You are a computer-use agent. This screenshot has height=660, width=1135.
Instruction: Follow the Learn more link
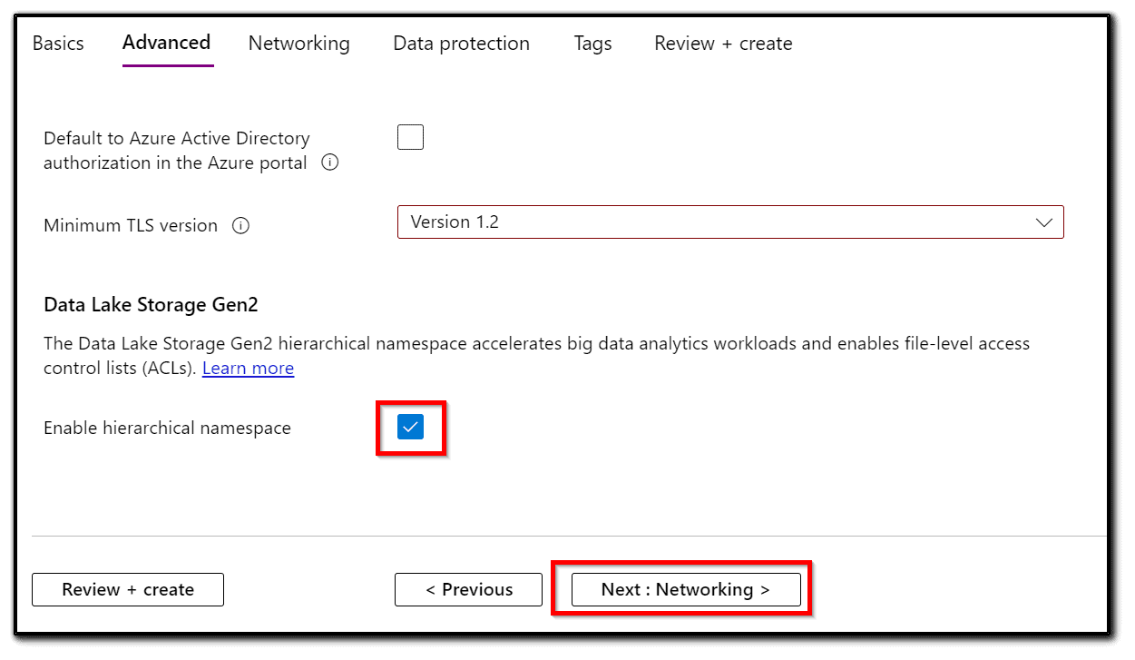248,369
